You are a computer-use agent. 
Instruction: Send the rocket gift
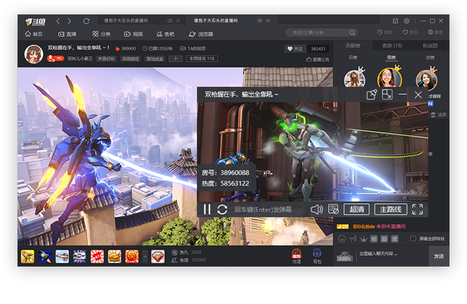click(x=44, y=257)
